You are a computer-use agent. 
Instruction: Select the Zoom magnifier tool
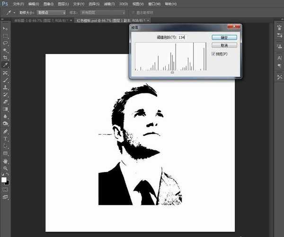[x=6, y=169]
